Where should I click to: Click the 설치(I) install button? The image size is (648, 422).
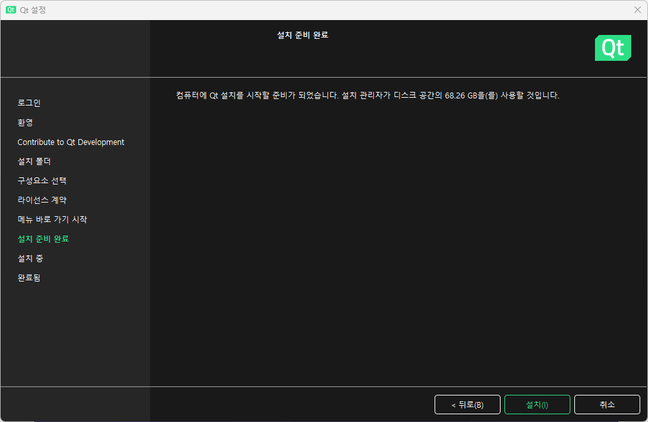[x=537, y=405]
